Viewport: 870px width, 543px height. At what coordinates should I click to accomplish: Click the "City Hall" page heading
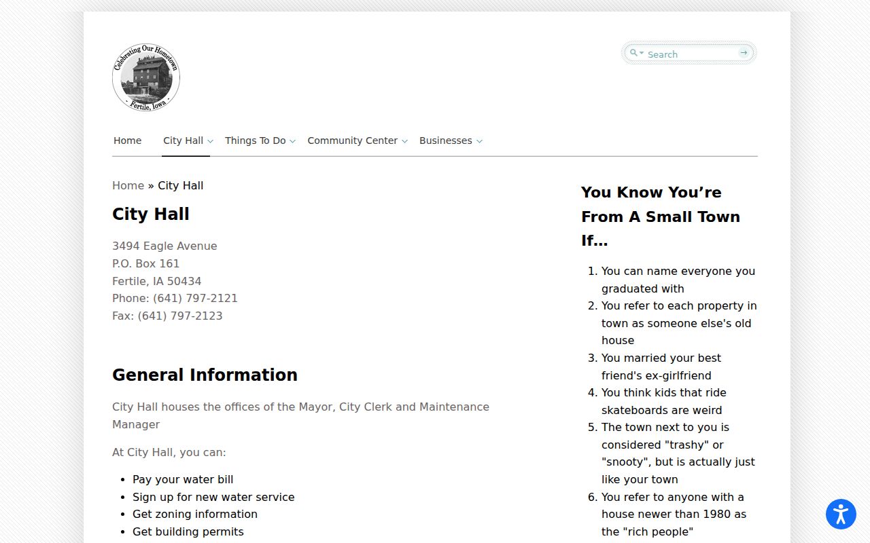click(151, 214)
